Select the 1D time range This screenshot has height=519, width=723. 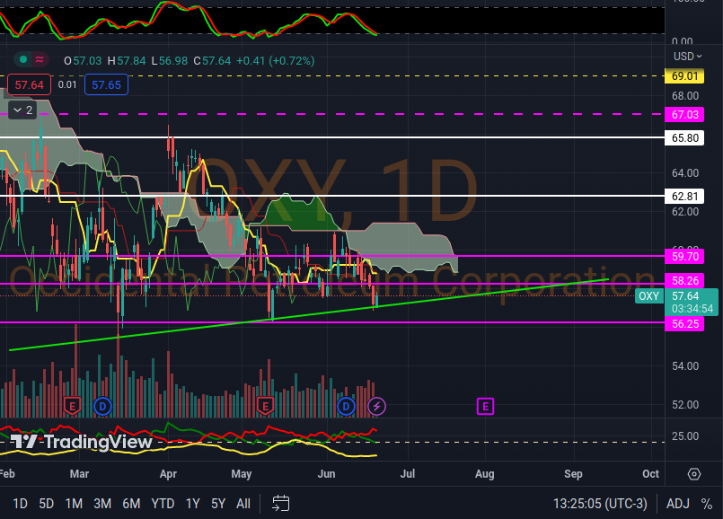(20, 504)
